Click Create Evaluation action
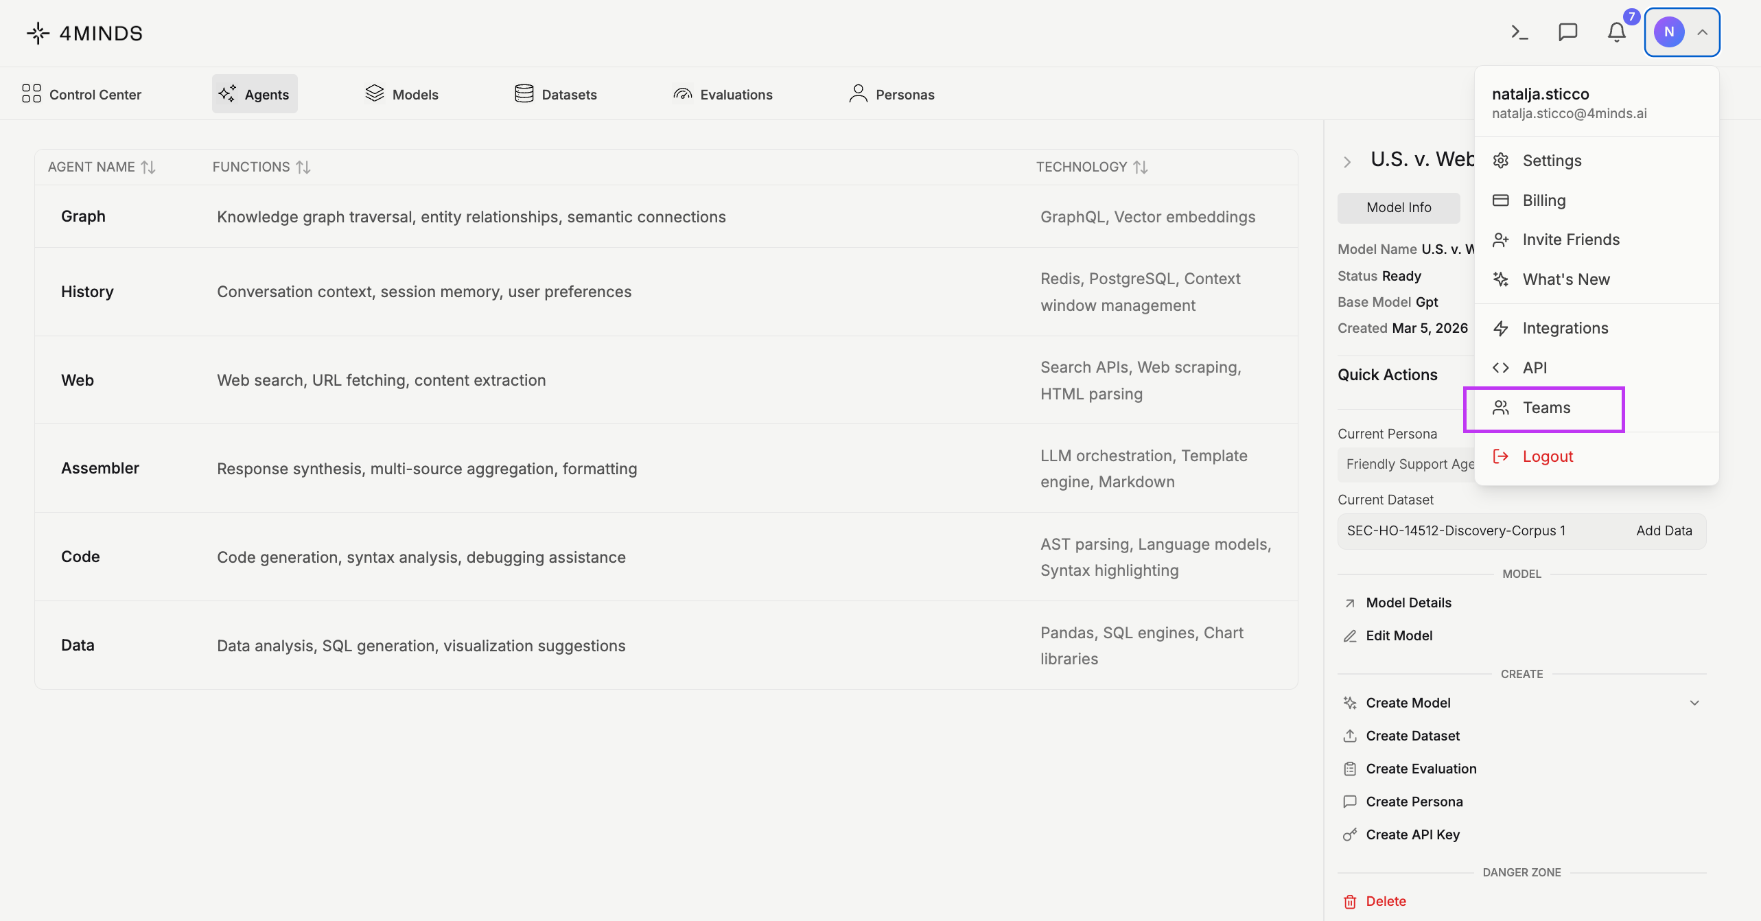Image resolution: width=1761 pixels, height=921 pixels. pyautogui.click(x=1421, y=769)
